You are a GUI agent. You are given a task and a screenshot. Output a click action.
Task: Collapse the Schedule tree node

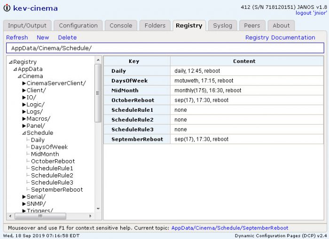[24, 133]
